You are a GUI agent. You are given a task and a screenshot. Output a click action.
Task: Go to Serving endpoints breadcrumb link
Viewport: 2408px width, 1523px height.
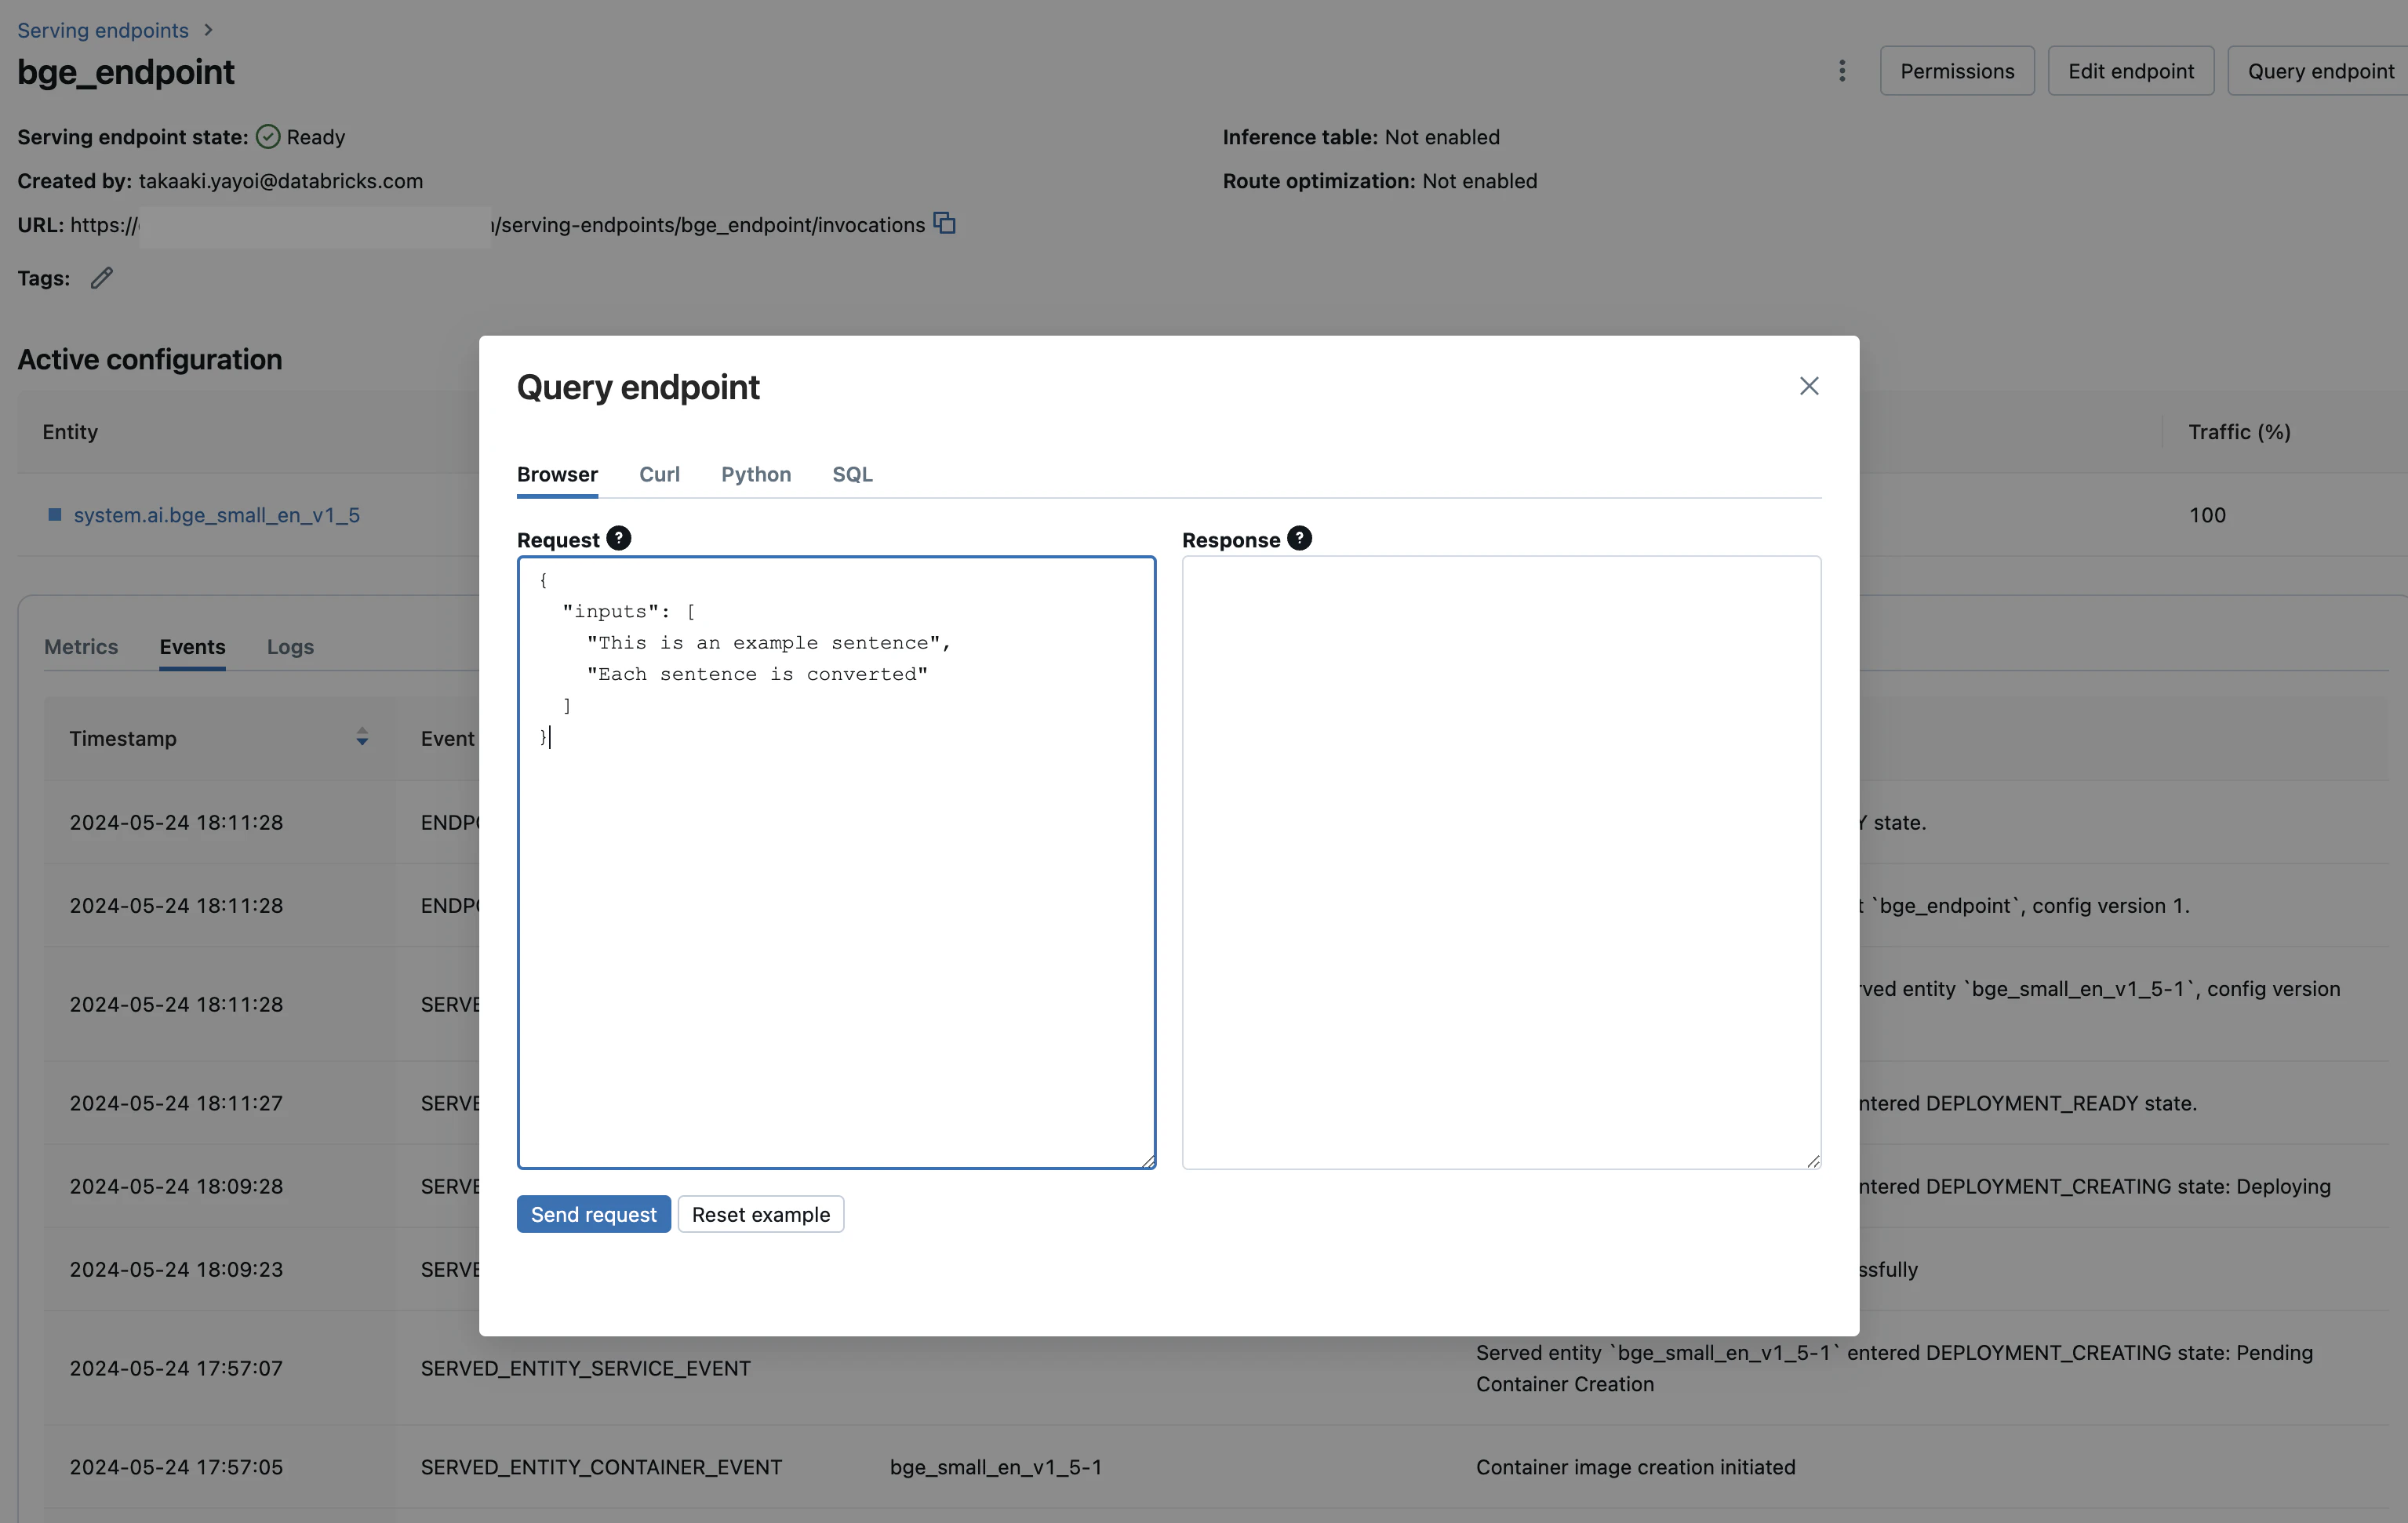(103, 30)
